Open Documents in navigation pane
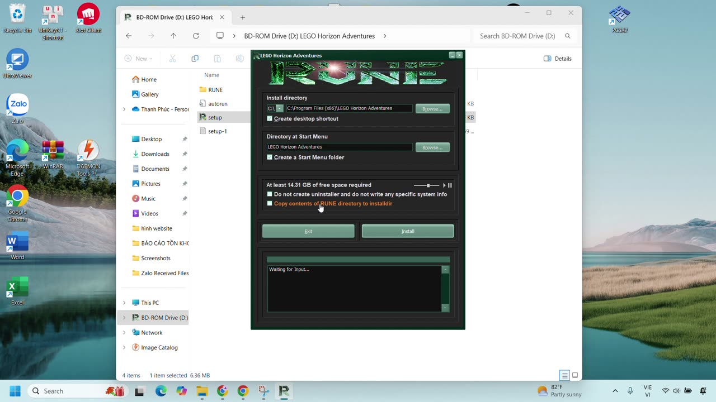The width and height of the screenshot is (716, 402). coord(155,169)
